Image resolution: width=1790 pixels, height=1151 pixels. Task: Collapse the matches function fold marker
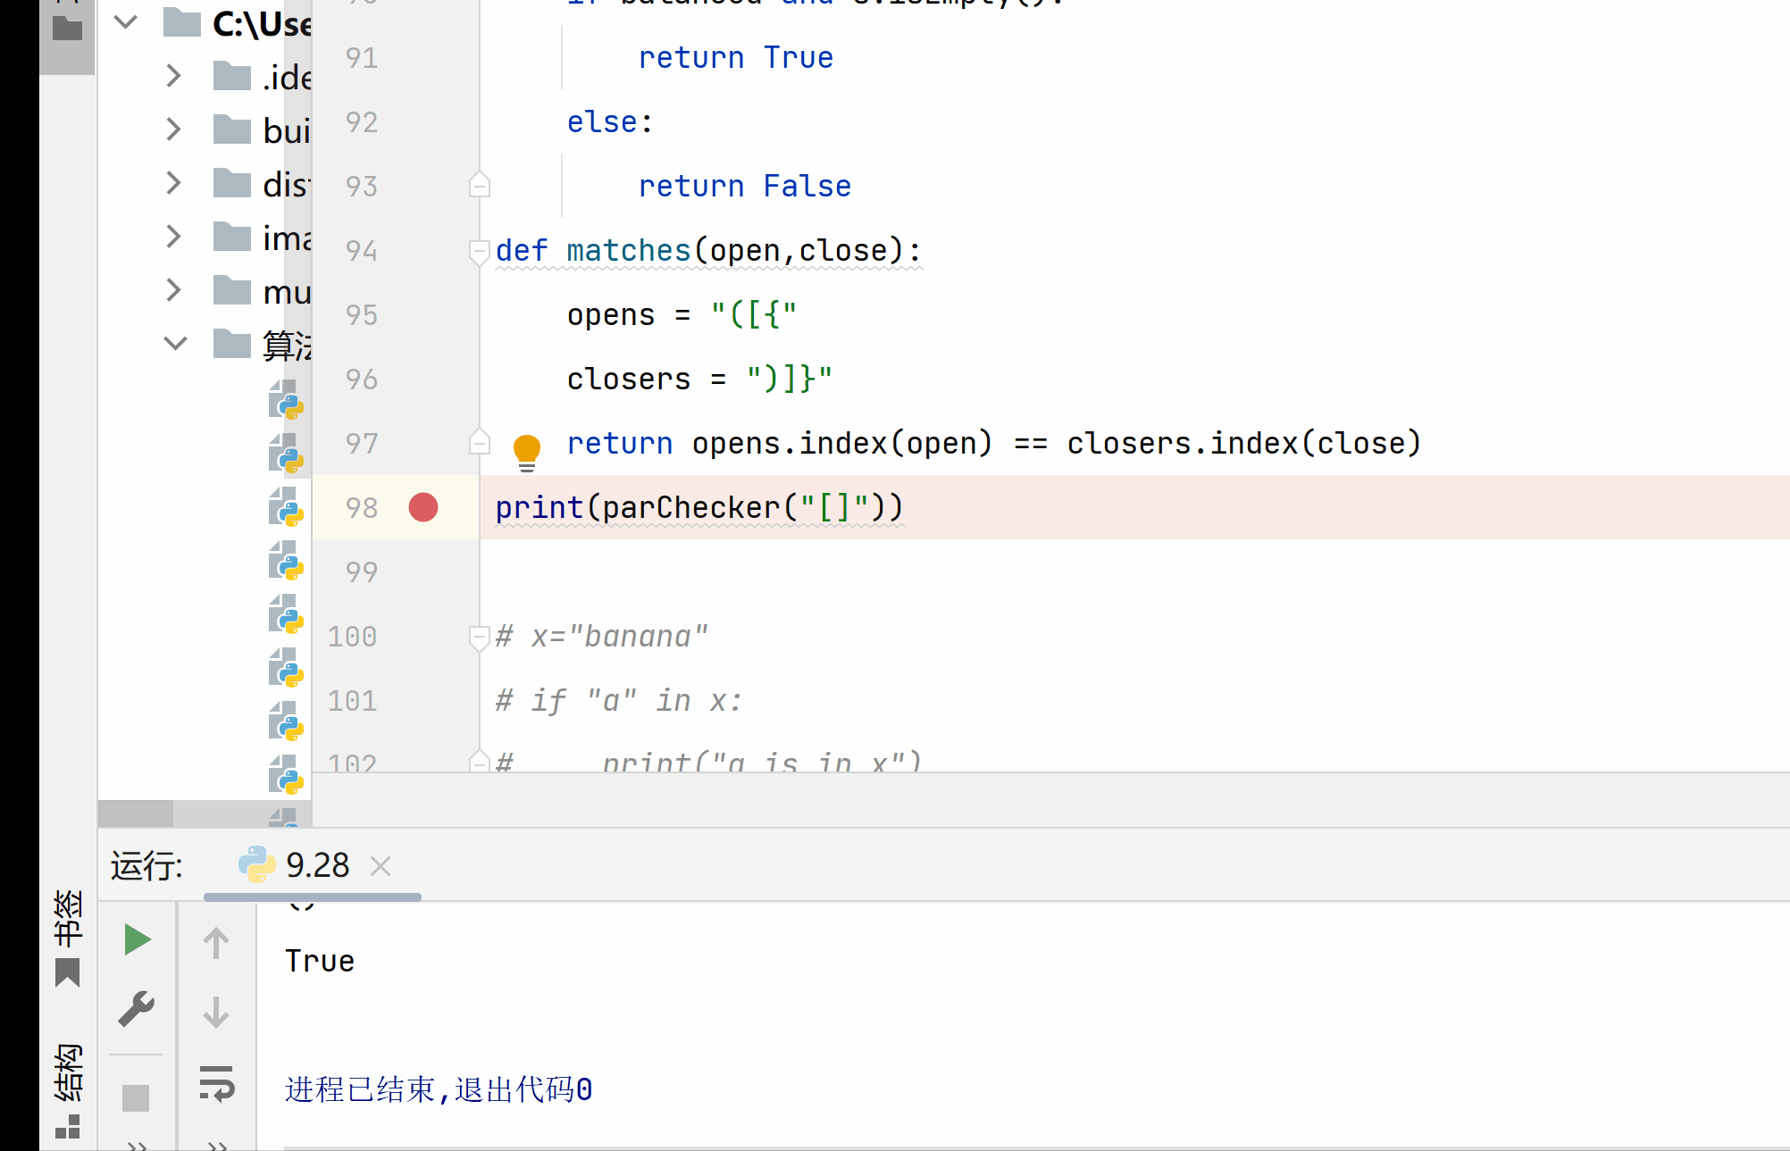(x=480, y=251)
